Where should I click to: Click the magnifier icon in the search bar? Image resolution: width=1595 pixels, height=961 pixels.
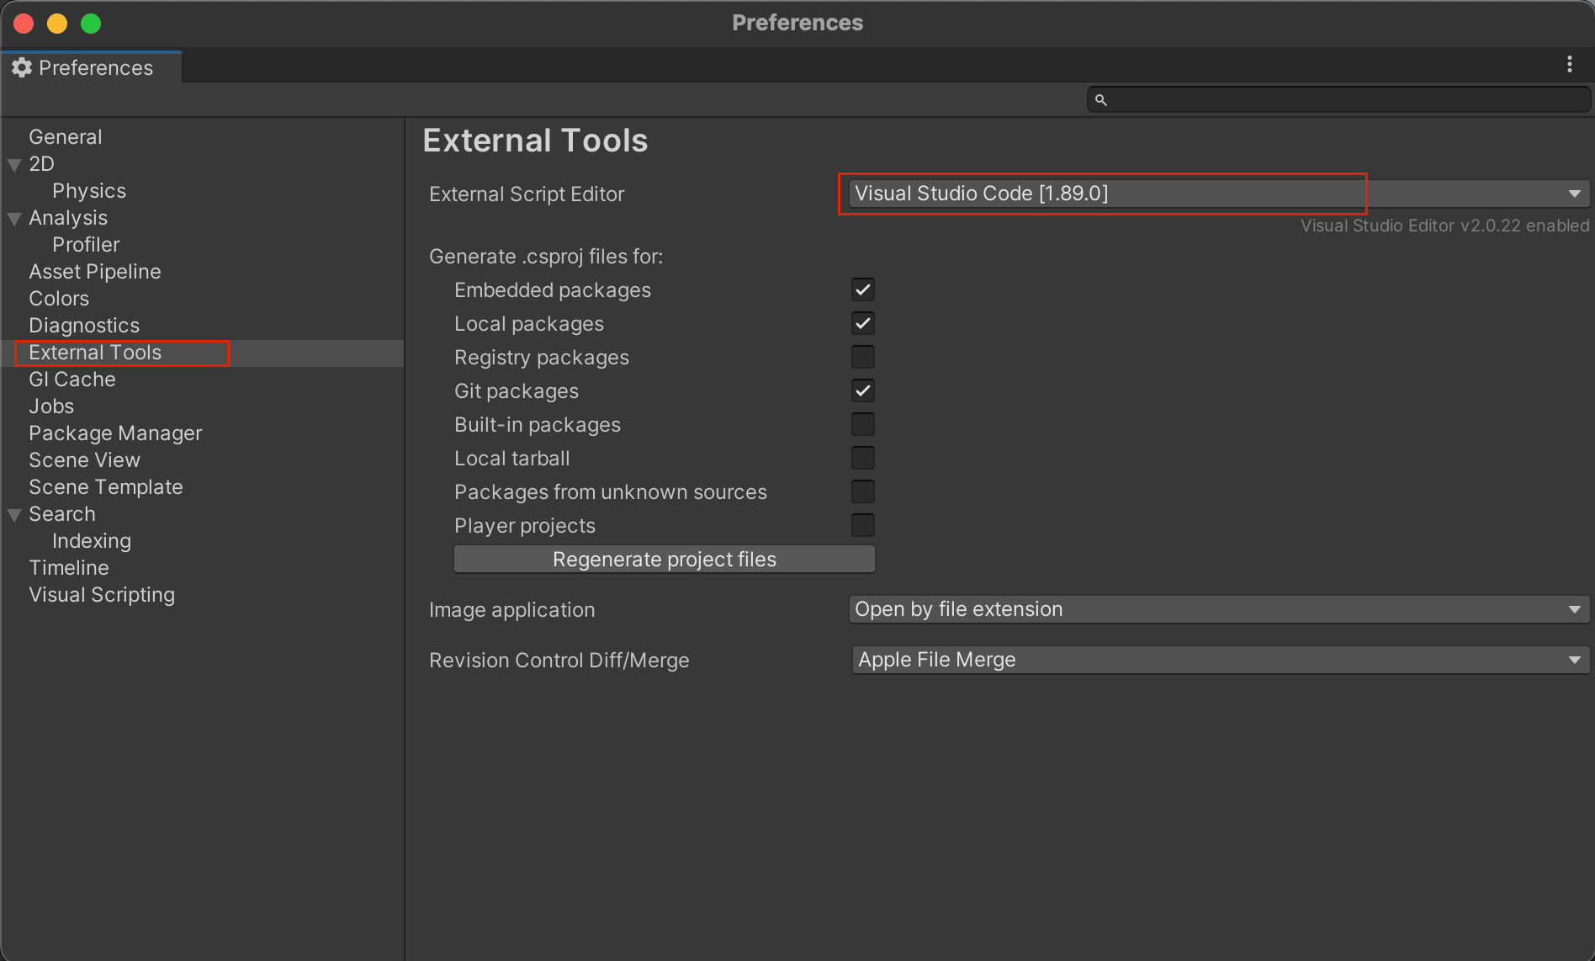(x=1102, y=99)
